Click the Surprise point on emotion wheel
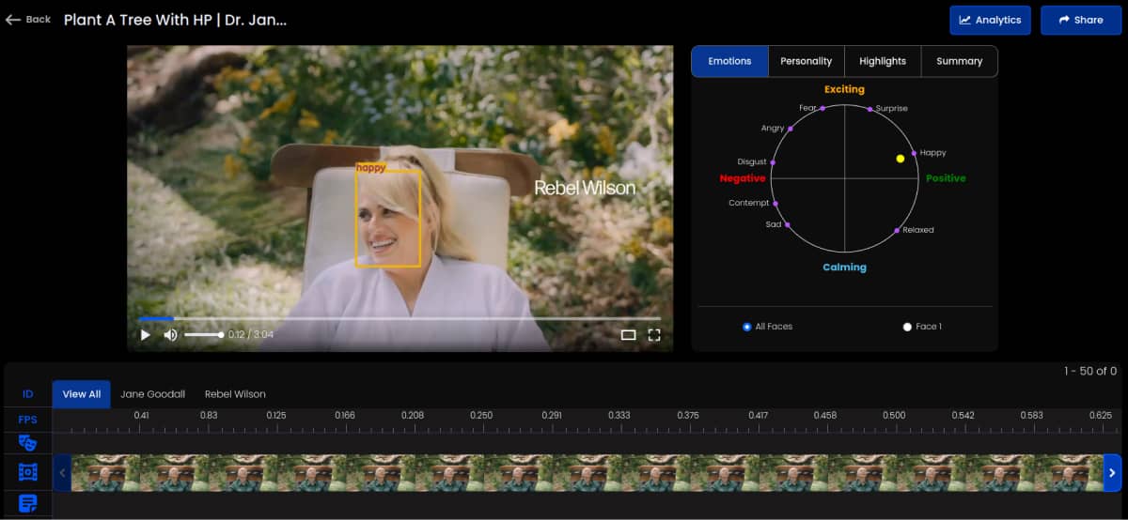Viewport: 1128px width, 520px height. (870, 109)
